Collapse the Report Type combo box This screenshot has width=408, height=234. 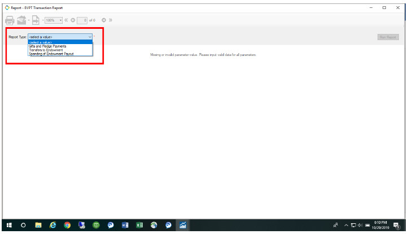click(89, 37)
